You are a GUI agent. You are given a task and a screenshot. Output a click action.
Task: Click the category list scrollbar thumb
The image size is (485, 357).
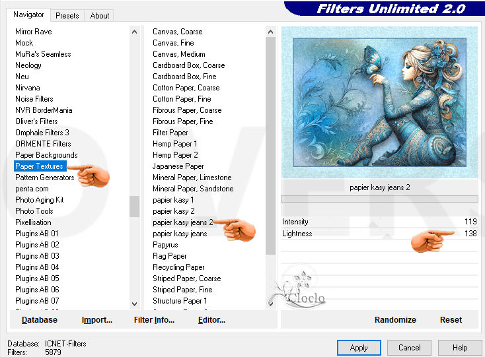point(134,207)
